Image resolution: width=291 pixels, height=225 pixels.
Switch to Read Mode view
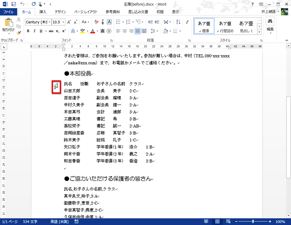coord(206,221)
